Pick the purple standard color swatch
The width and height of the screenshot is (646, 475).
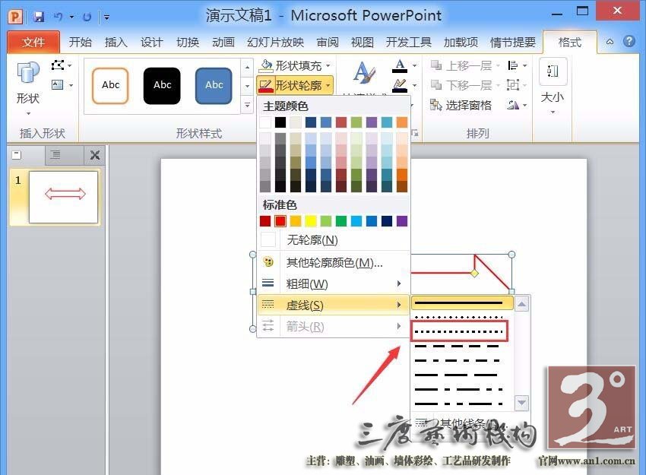pyautogui.click(x=402, y=221)
